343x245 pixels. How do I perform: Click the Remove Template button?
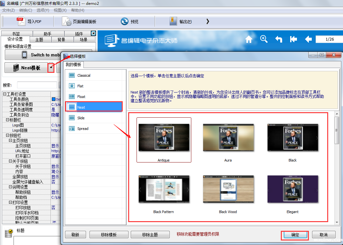pos(109,235)
